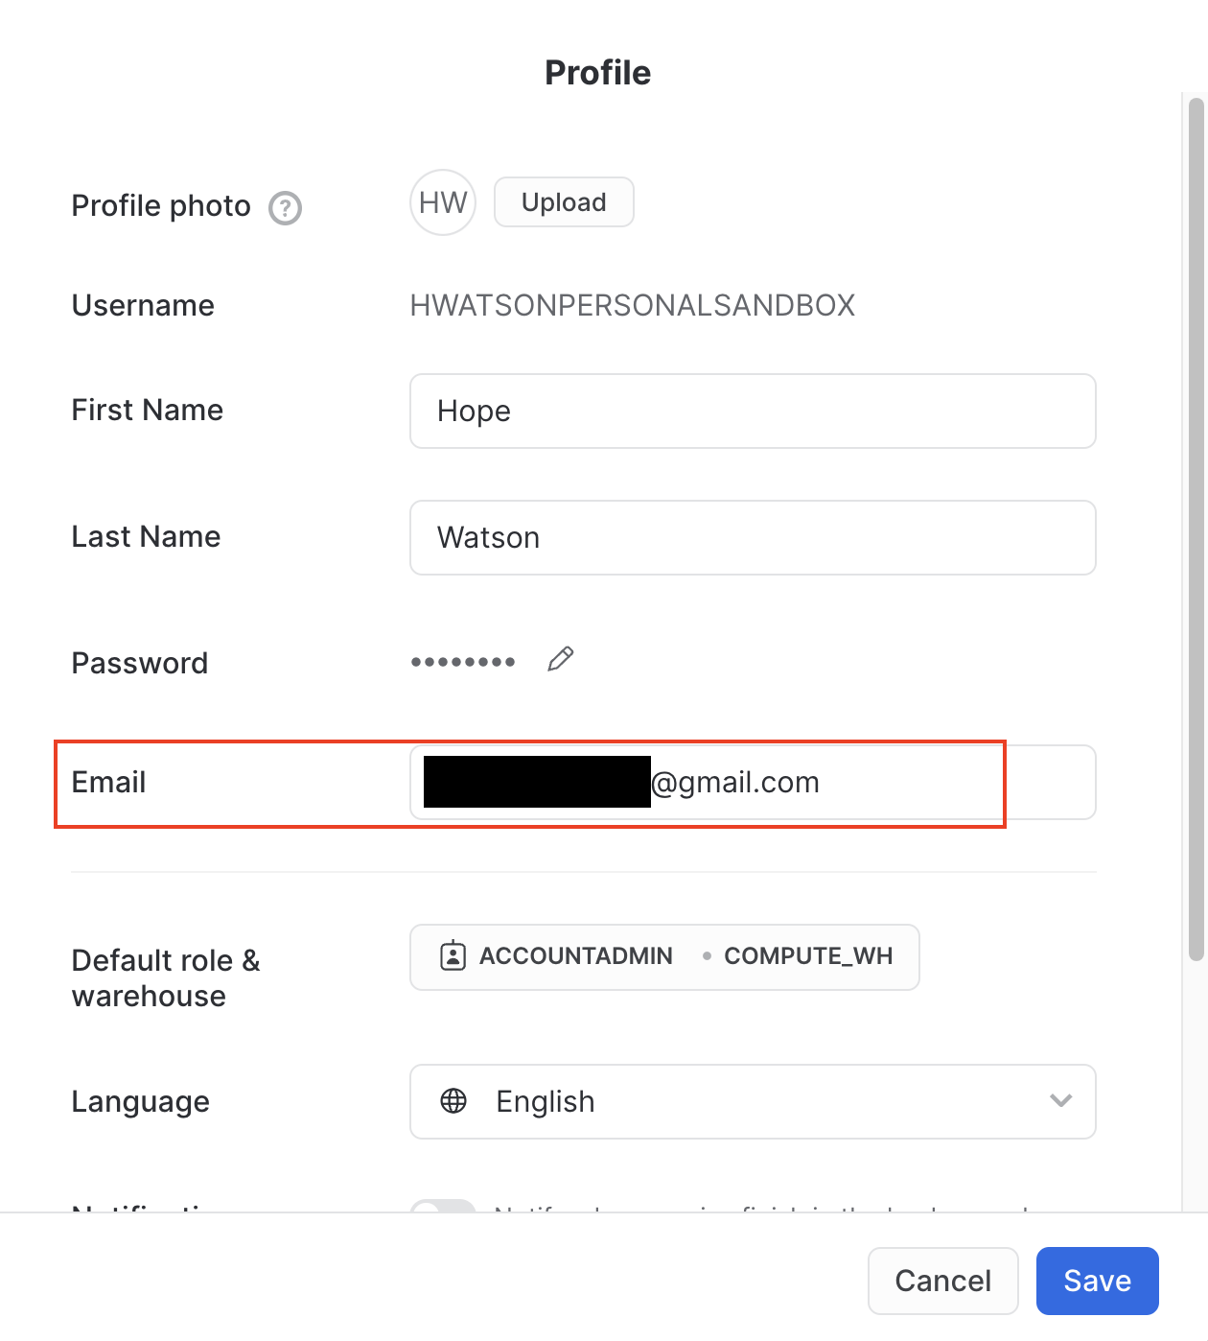The width and height of the screenshot is (1208, 1341).
Task: Click the Save button
Action: 1097,1281
